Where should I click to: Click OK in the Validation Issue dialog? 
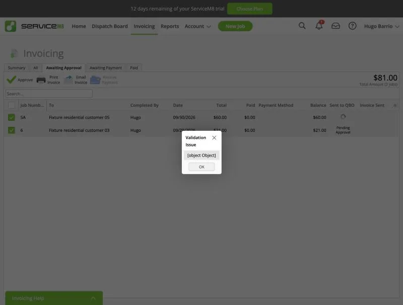coord(201,167)
